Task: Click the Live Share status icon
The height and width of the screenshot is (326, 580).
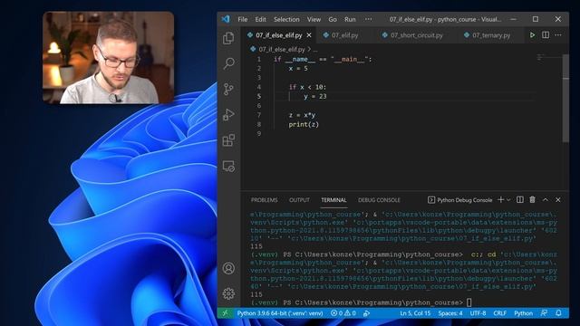Action: click(x=366, y=313)
